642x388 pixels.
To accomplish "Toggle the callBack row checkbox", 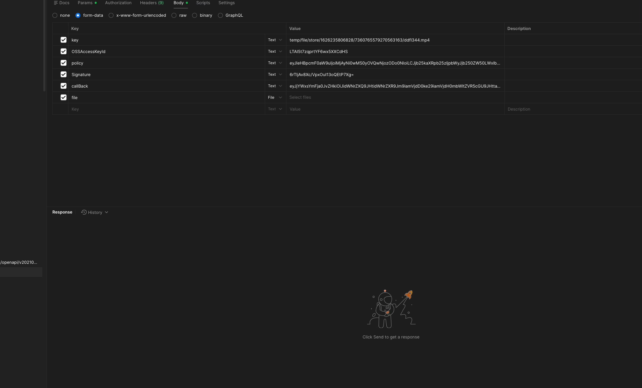I will tap(64, 86).
